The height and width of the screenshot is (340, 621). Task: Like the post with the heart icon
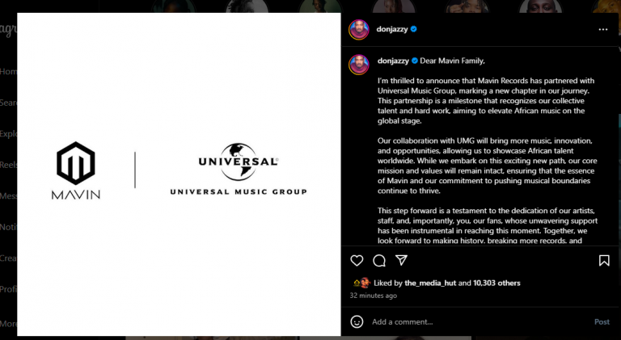pos(357,261)
